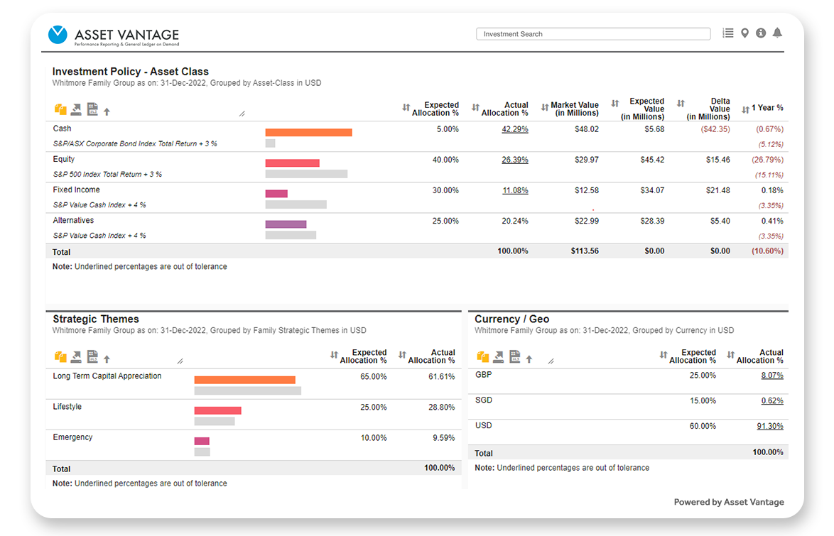Sort Currency / Geo by Actual Allocation % arrows
Screen dimensions: 834x536
[x=731, y=355]
